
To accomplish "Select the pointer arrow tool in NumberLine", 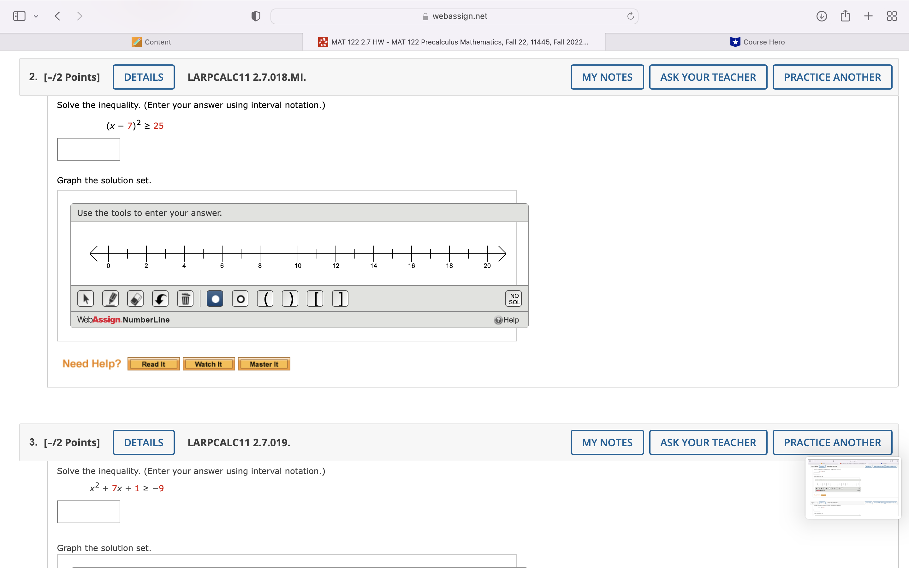I will point(86,298).
